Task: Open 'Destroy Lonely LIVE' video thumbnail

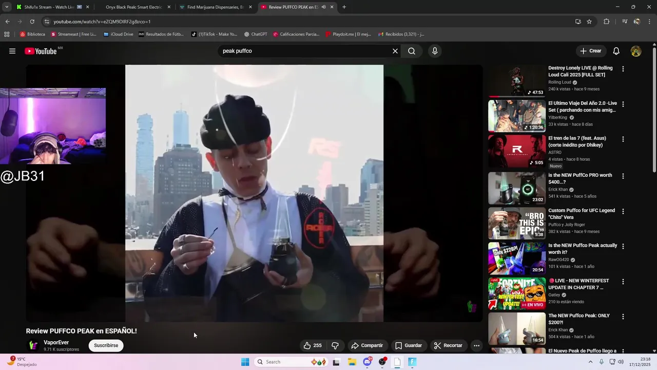Action: click(x=517, y=81)
